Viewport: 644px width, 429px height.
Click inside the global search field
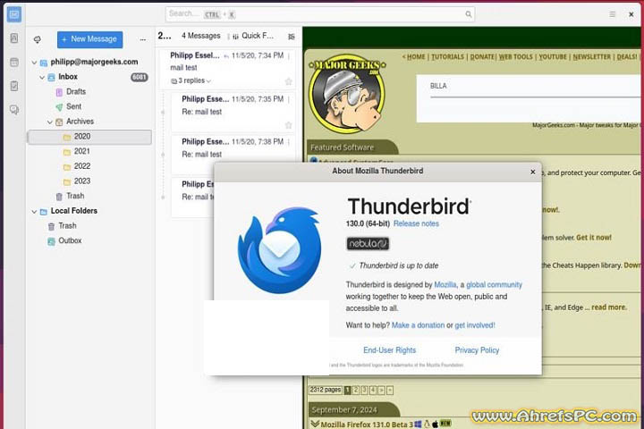(x=319, y=14)
